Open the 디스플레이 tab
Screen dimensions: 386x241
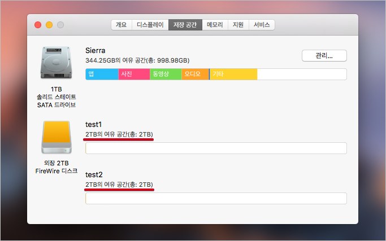tap(150, 25)
